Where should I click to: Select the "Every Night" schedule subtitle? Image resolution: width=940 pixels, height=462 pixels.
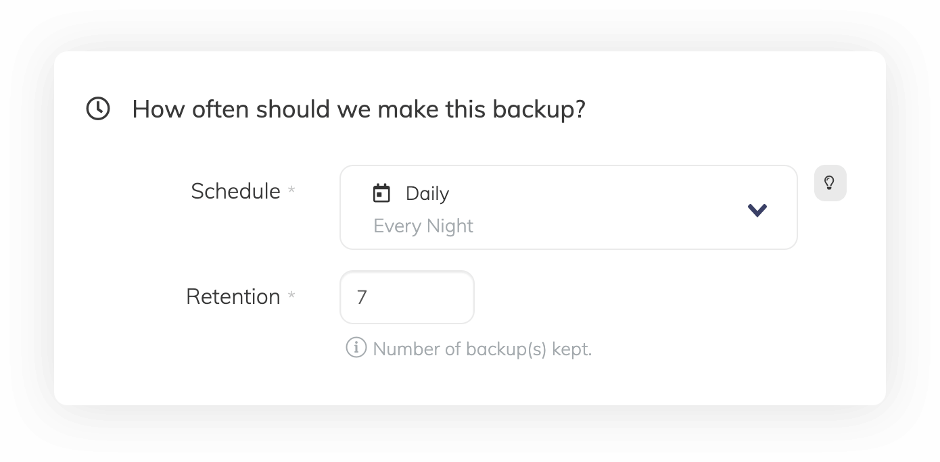(x=423, y=226)
